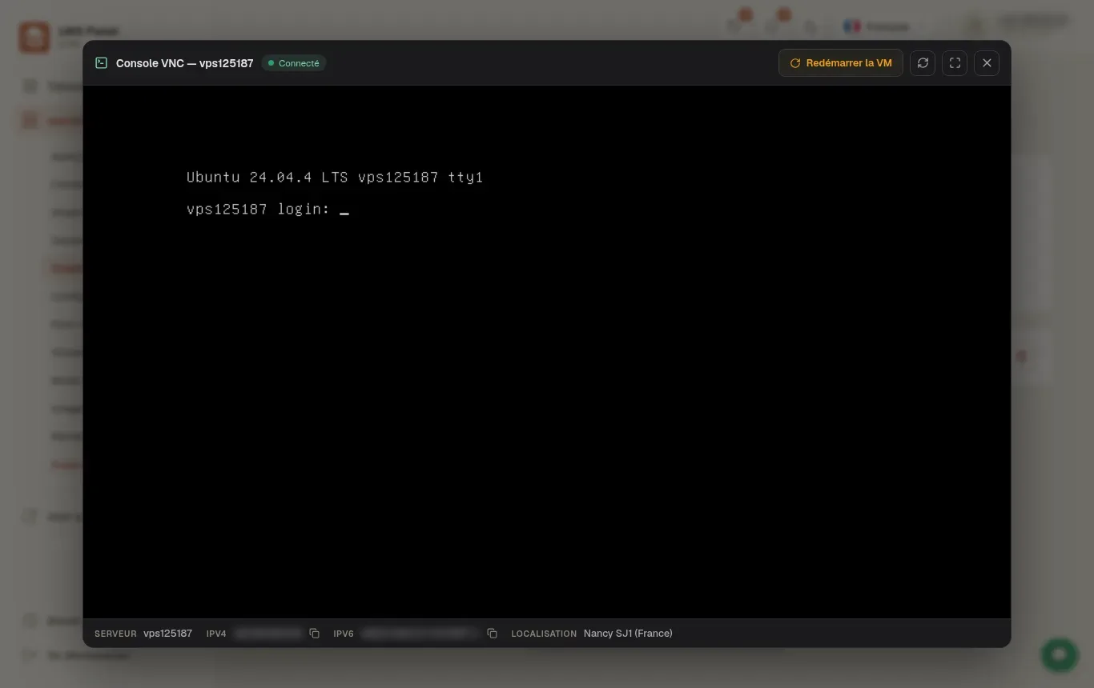Refresh the VNC console connection
This screenshot has width=1094, height=688.
coord(923,63)
